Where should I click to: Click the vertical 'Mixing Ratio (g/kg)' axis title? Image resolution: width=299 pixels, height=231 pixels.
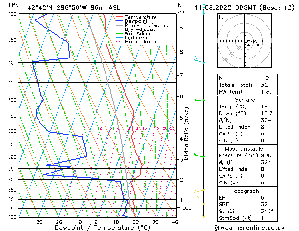click(x=186, y=134)
